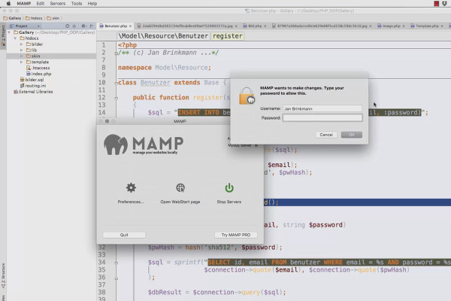451x301 pixels.
Task: Select bilder.sql file
Action: coord(32,80)
